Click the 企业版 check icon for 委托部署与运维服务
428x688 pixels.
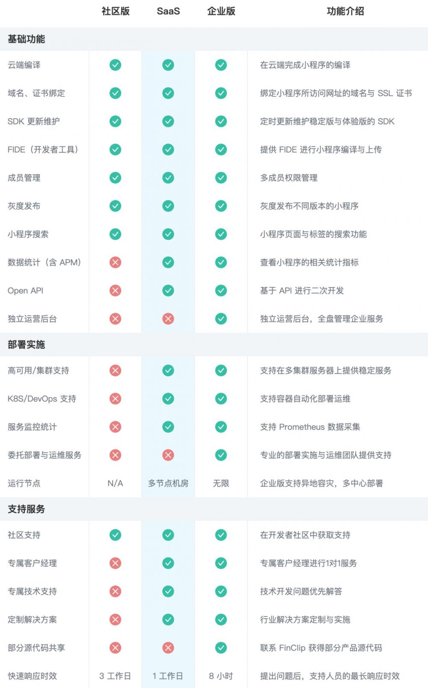[221, 455]
